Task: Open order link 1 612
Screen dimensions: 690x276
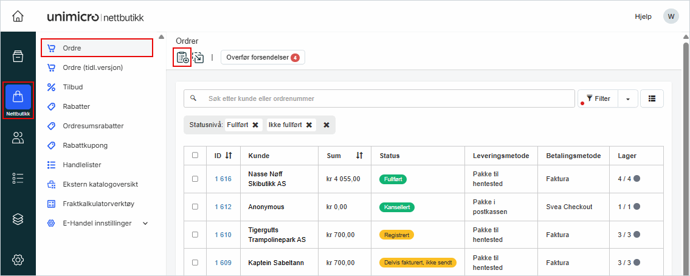Action: (223, 207)
